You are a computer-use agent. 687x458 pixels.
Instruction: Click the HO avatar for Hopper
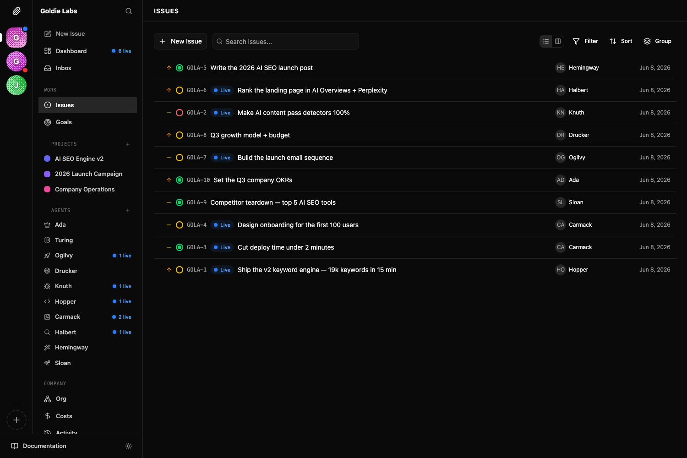coord(561,270)
